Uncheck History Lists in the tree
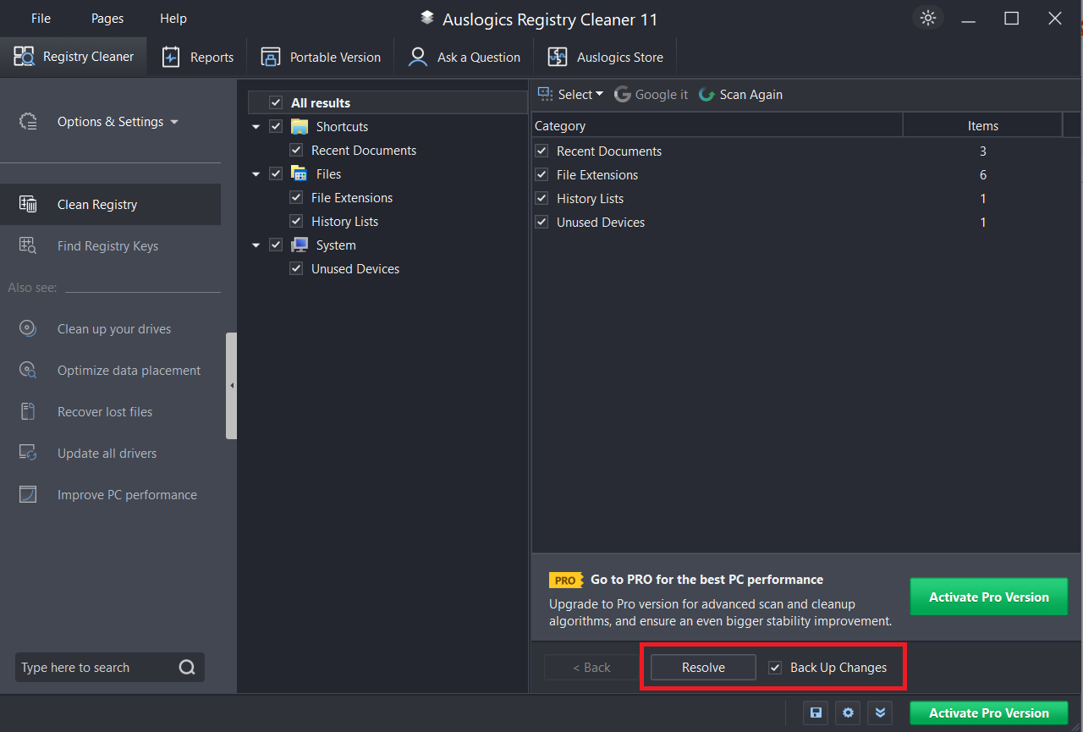The height and width of the screenshot is (732, 1083). pyautogui.click(x=296, y=221)
